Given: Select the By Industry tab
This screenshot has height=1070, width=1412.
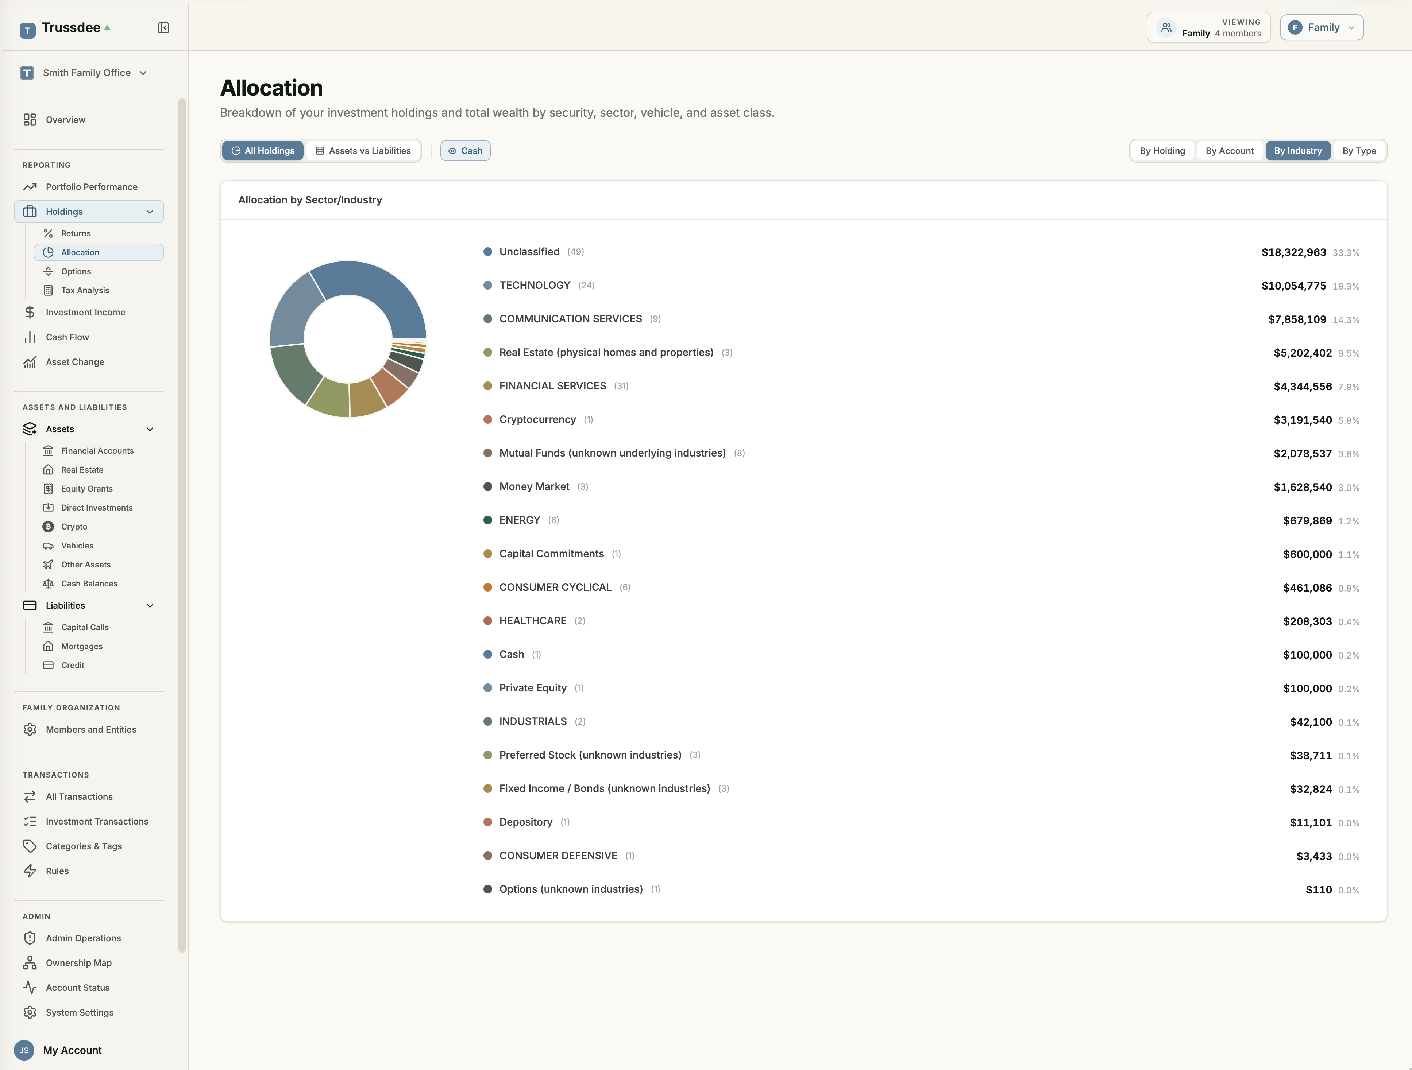Looking at the screenshot, I should pos(1298,151).
